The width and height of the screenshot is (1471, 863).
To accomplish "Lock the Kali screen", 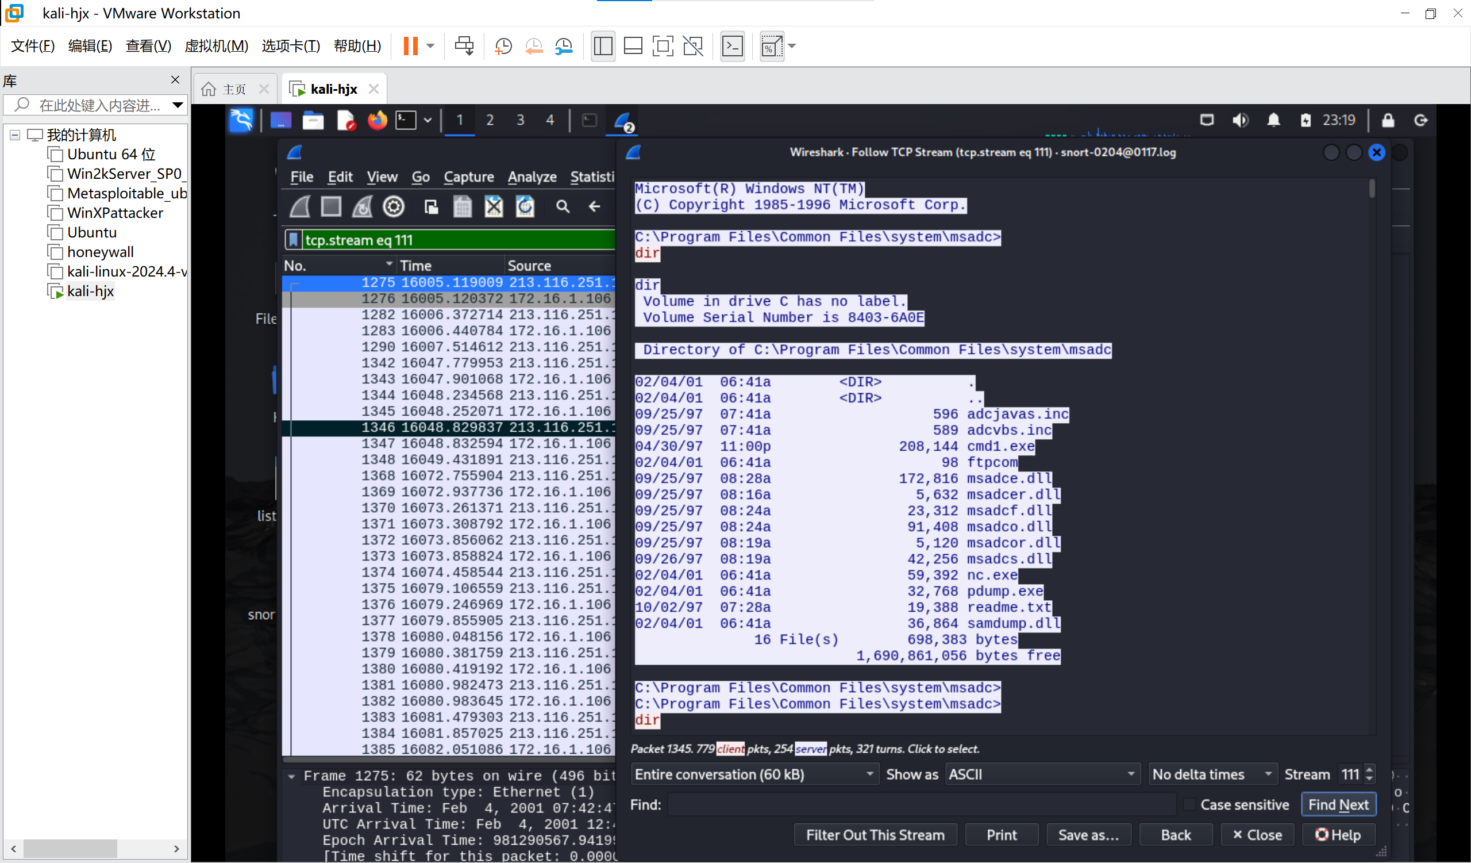I will [x=1388, y=120].
